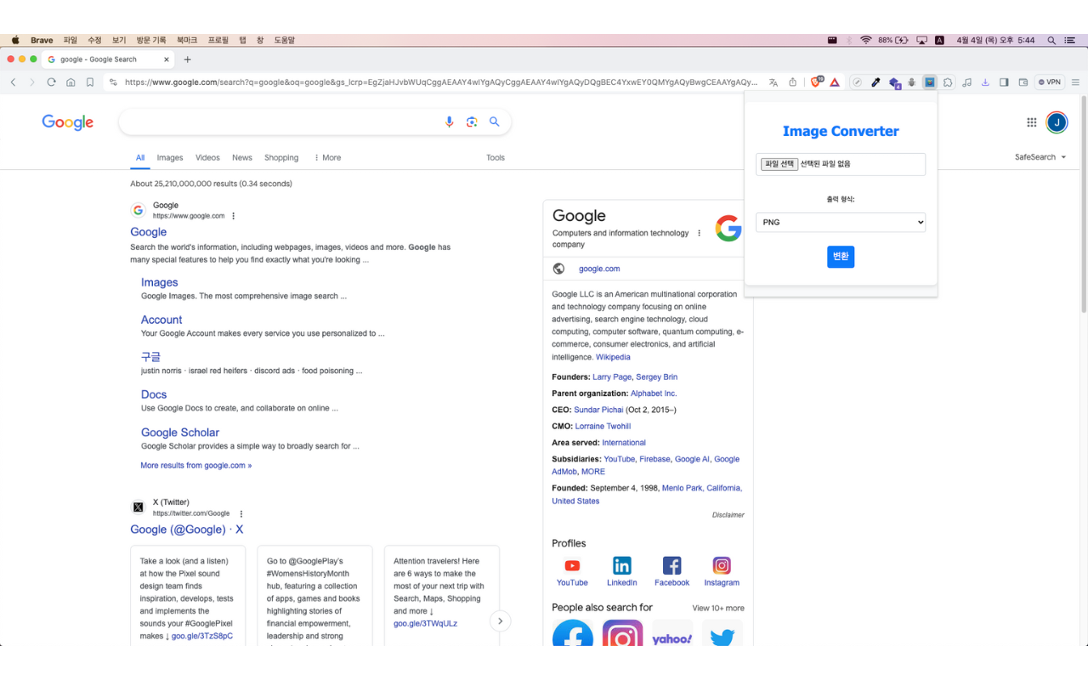Click the Home button in toolbar
This screenshot has width=1088, height=680.
click(71, 82)
